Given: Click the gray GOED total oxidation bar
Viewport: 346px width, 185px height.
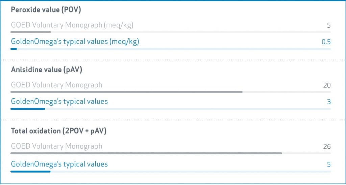Looking at the screenshot, I should coord(146,153).
